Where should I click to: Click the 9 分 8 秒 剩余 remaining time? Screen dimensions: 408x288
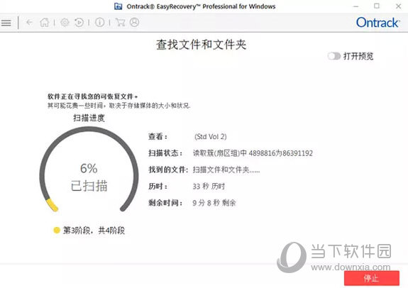[x=214, y=203]
